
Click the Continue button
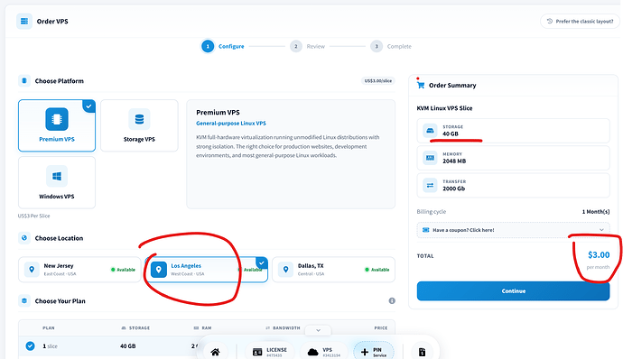click(513, 291)
